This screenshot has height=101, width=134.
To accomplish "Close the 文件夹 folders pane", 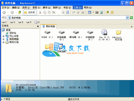I will pos(38,26).
